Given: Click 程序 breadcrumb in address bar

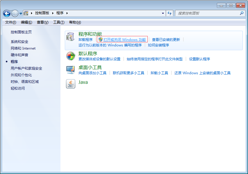Looking at the screenshot, I should (x=60, y=13).
